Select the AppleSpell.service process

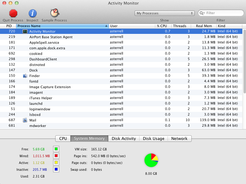pyautogui.click(x=121, y=43)
